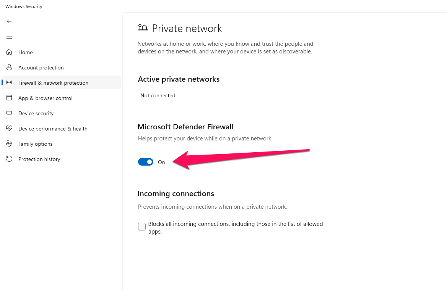
Task: Click the Not connected network status text
Action: [x=158, y=95]
